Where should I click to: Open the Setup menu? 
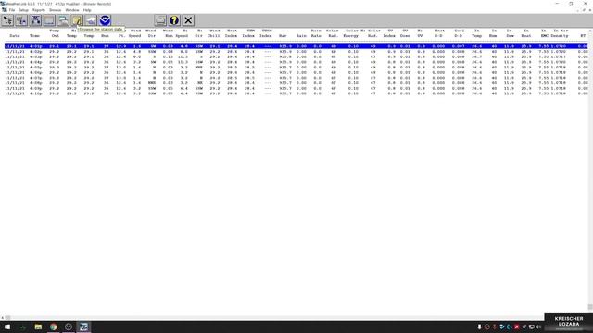pos(23,10)
